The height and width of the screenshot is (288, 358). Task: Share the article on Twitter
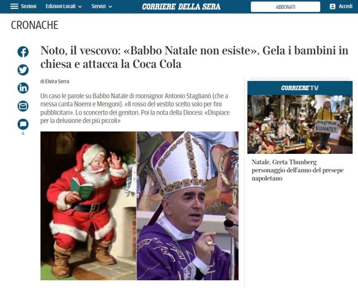point(23,70)
